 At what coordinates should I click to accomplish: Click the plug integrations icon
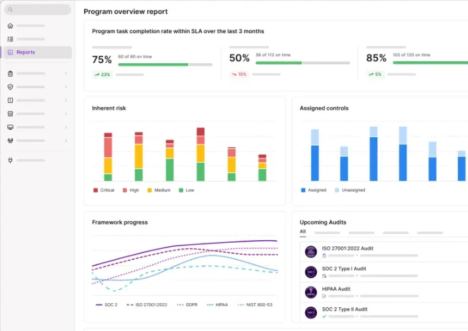click(10, 160)
